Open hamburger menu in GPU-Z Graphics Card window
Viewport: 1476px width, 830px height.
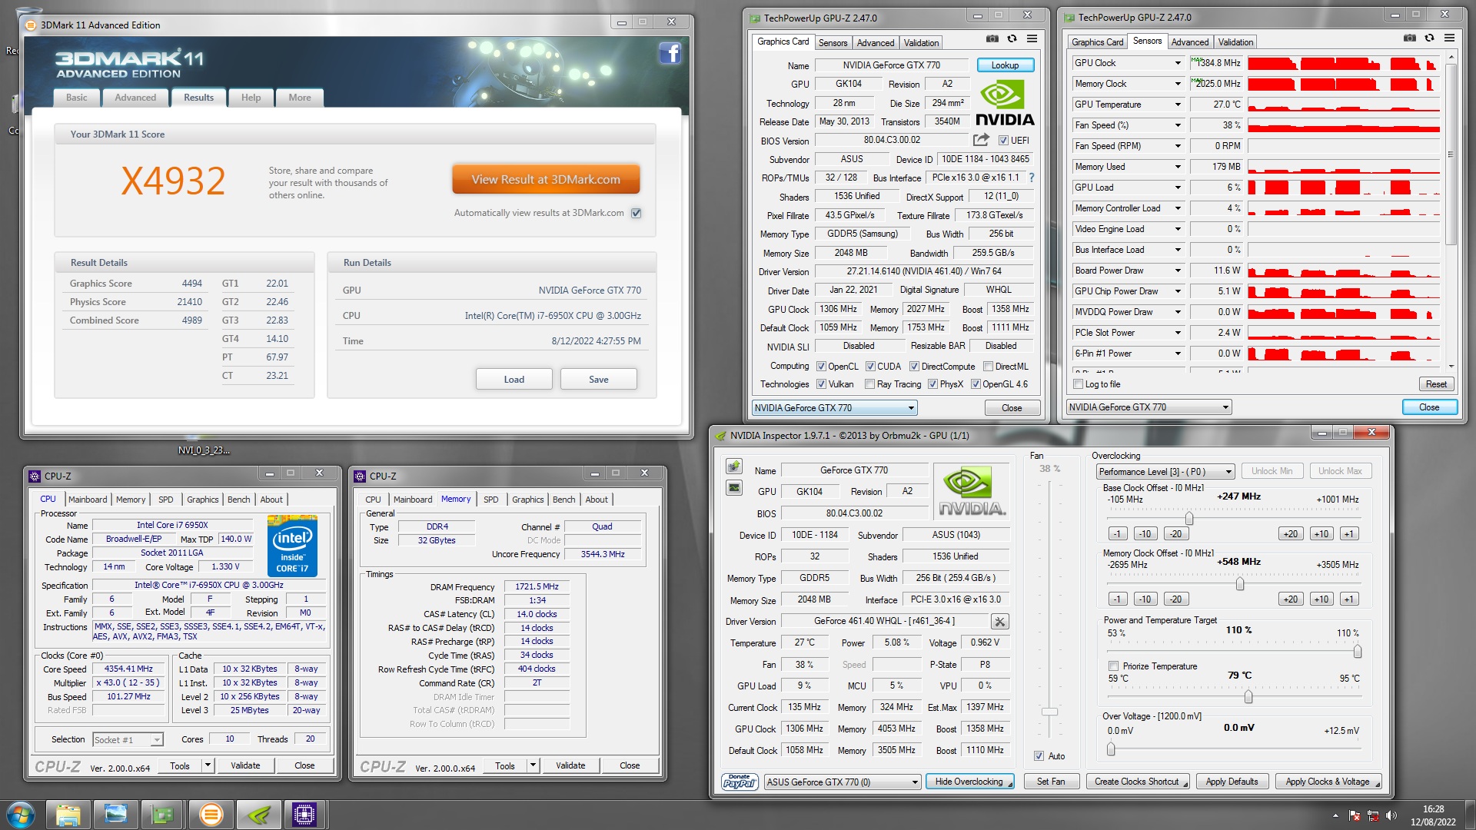[1032, 38]
